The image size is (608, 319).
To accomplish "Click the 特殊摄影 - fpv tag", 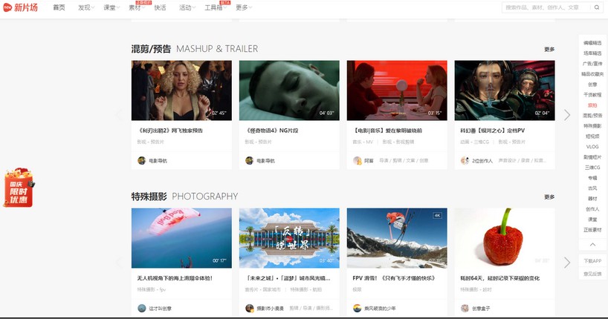I will [x=152, y=289].
